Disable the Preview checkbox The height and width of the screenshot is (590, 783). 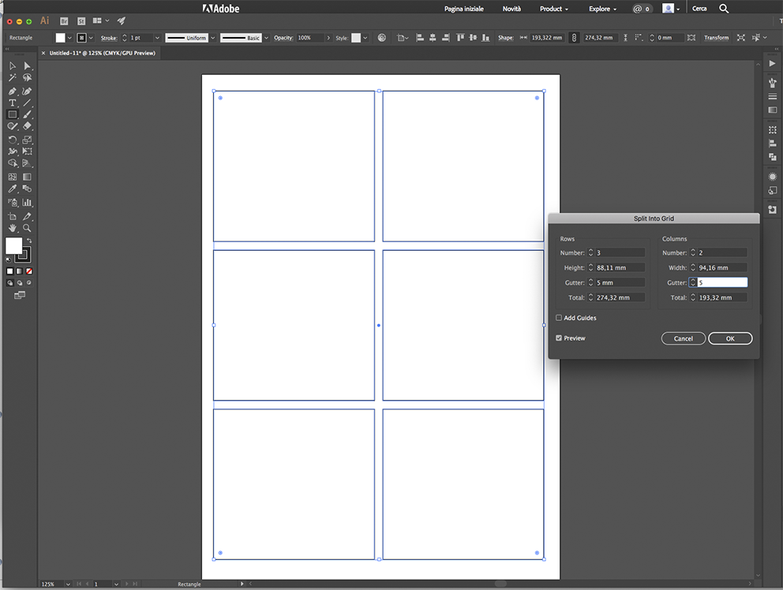click(559, 338)
